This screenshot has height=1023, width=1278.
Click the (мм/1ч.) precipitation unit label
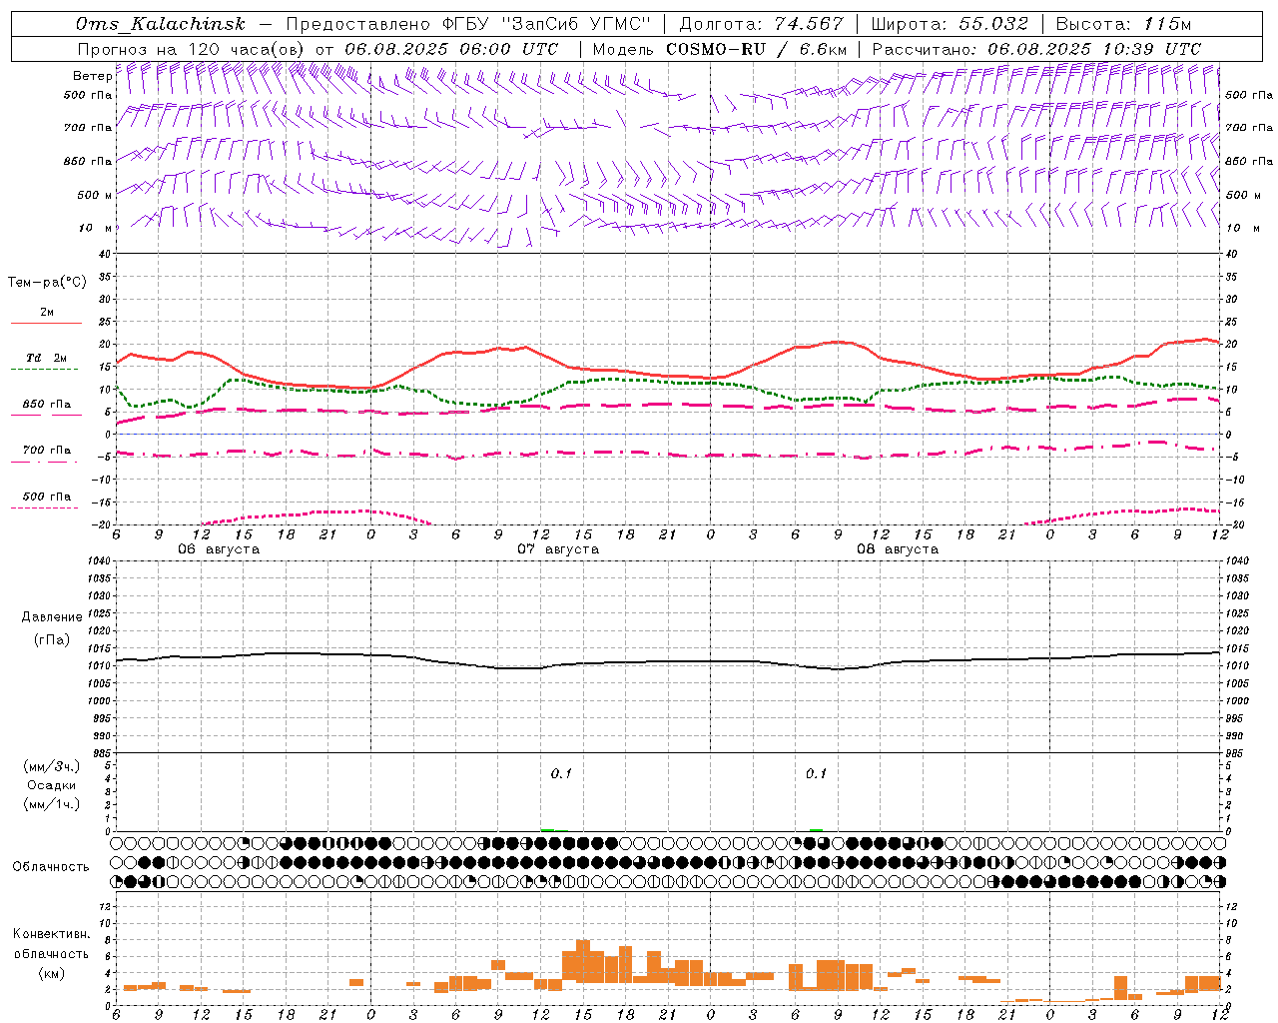pyautogui.click(x=52, y=804)
